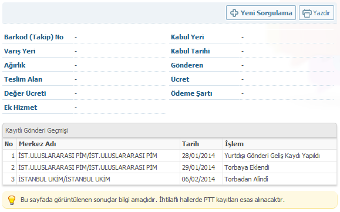The image size is (340, 212).
Task: Click the Kabul Tarihi label
Action: [190, 51]
